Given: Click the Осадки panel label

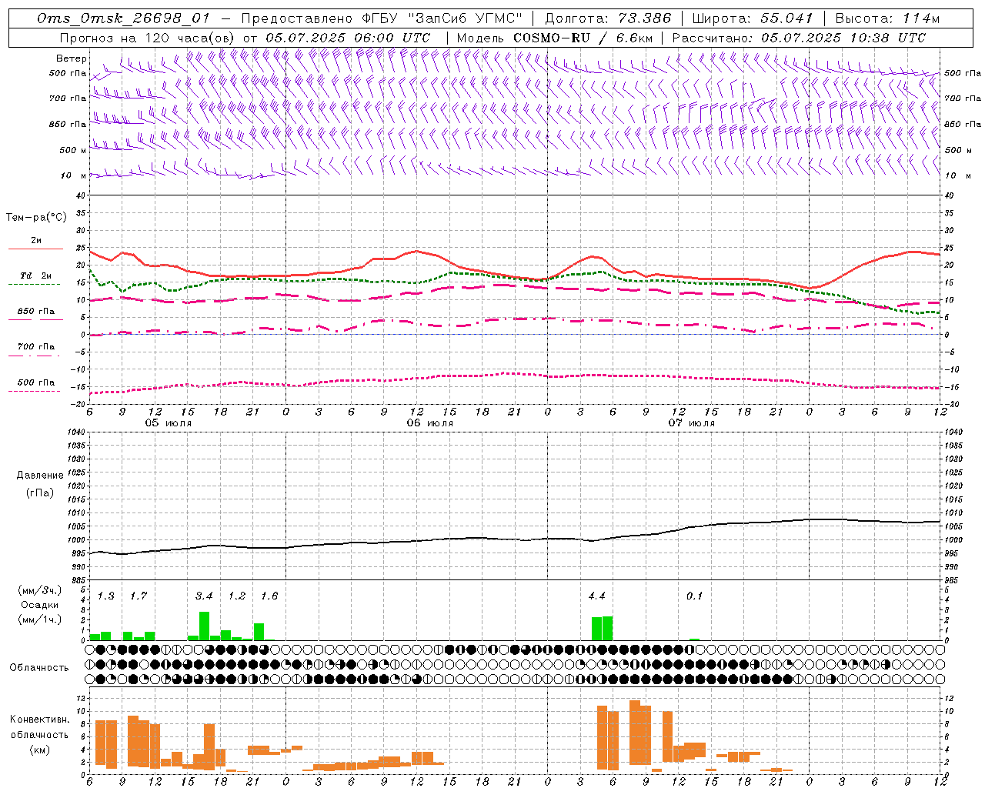Looking at the screenshot, I should (39, 605).
